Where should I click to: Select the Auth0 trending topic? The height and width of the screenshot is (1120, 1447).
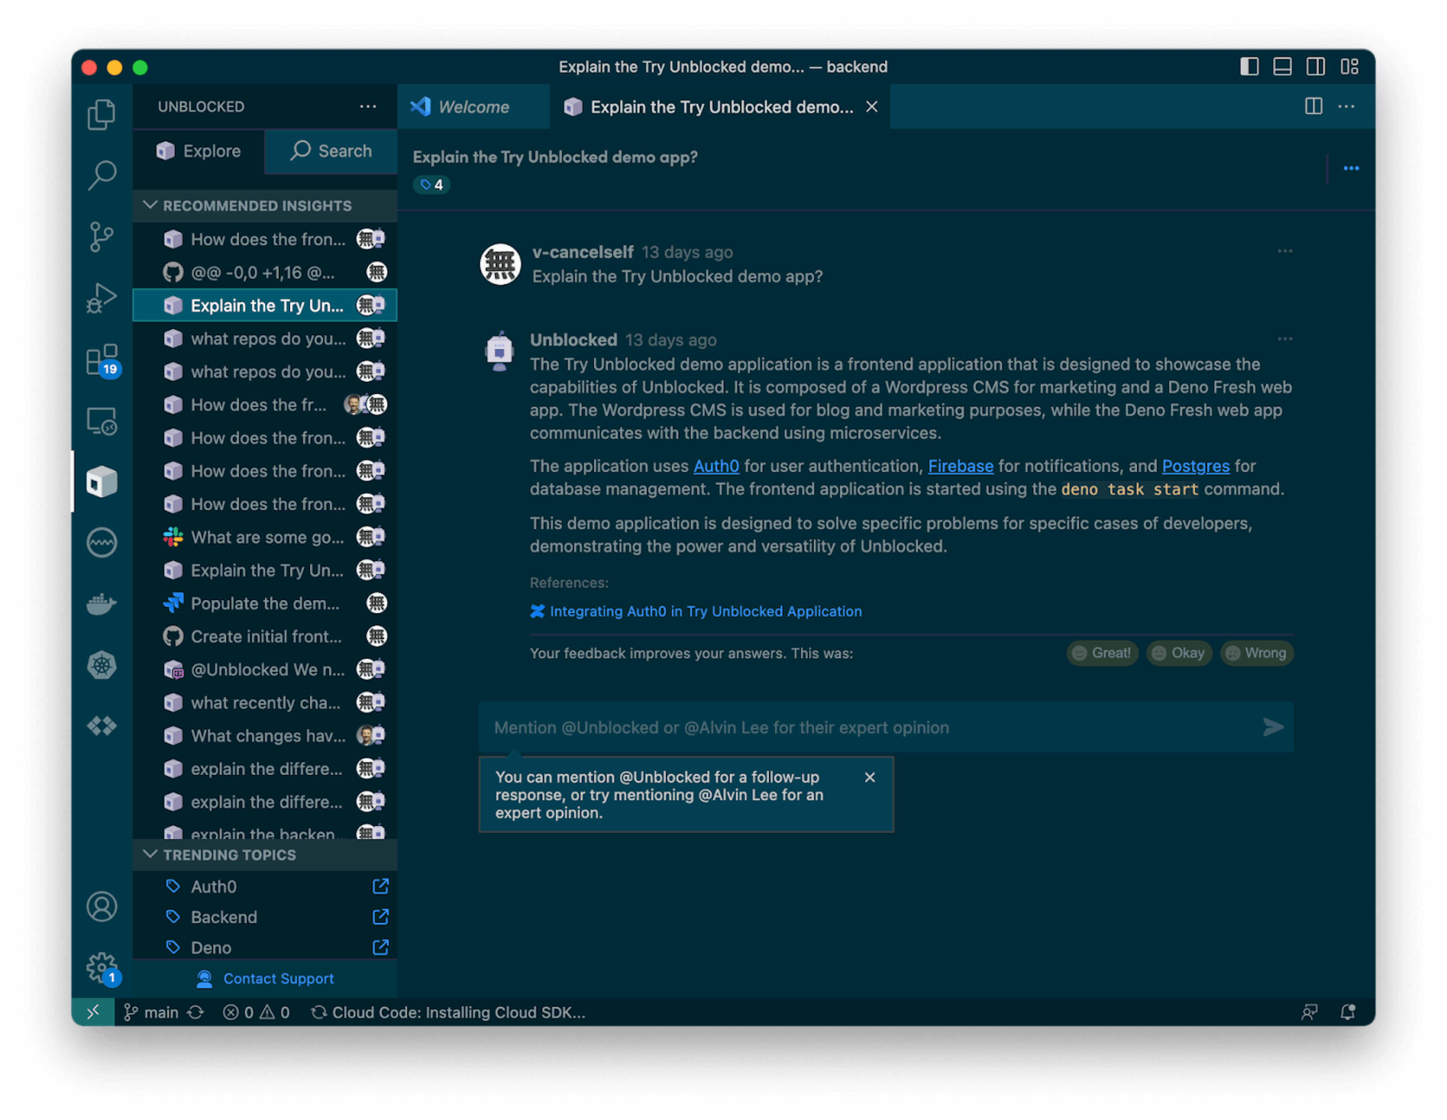pos(265,886)
